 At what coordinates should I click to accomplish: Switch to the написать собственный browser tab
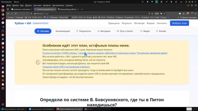[21, 9]
